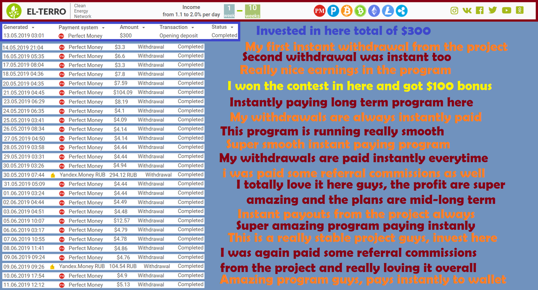Click the 294.12 RUB amount
538x290 pixels.
(x=123, y=175)
